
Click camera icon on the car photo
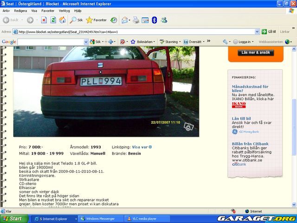pos(189,127)
